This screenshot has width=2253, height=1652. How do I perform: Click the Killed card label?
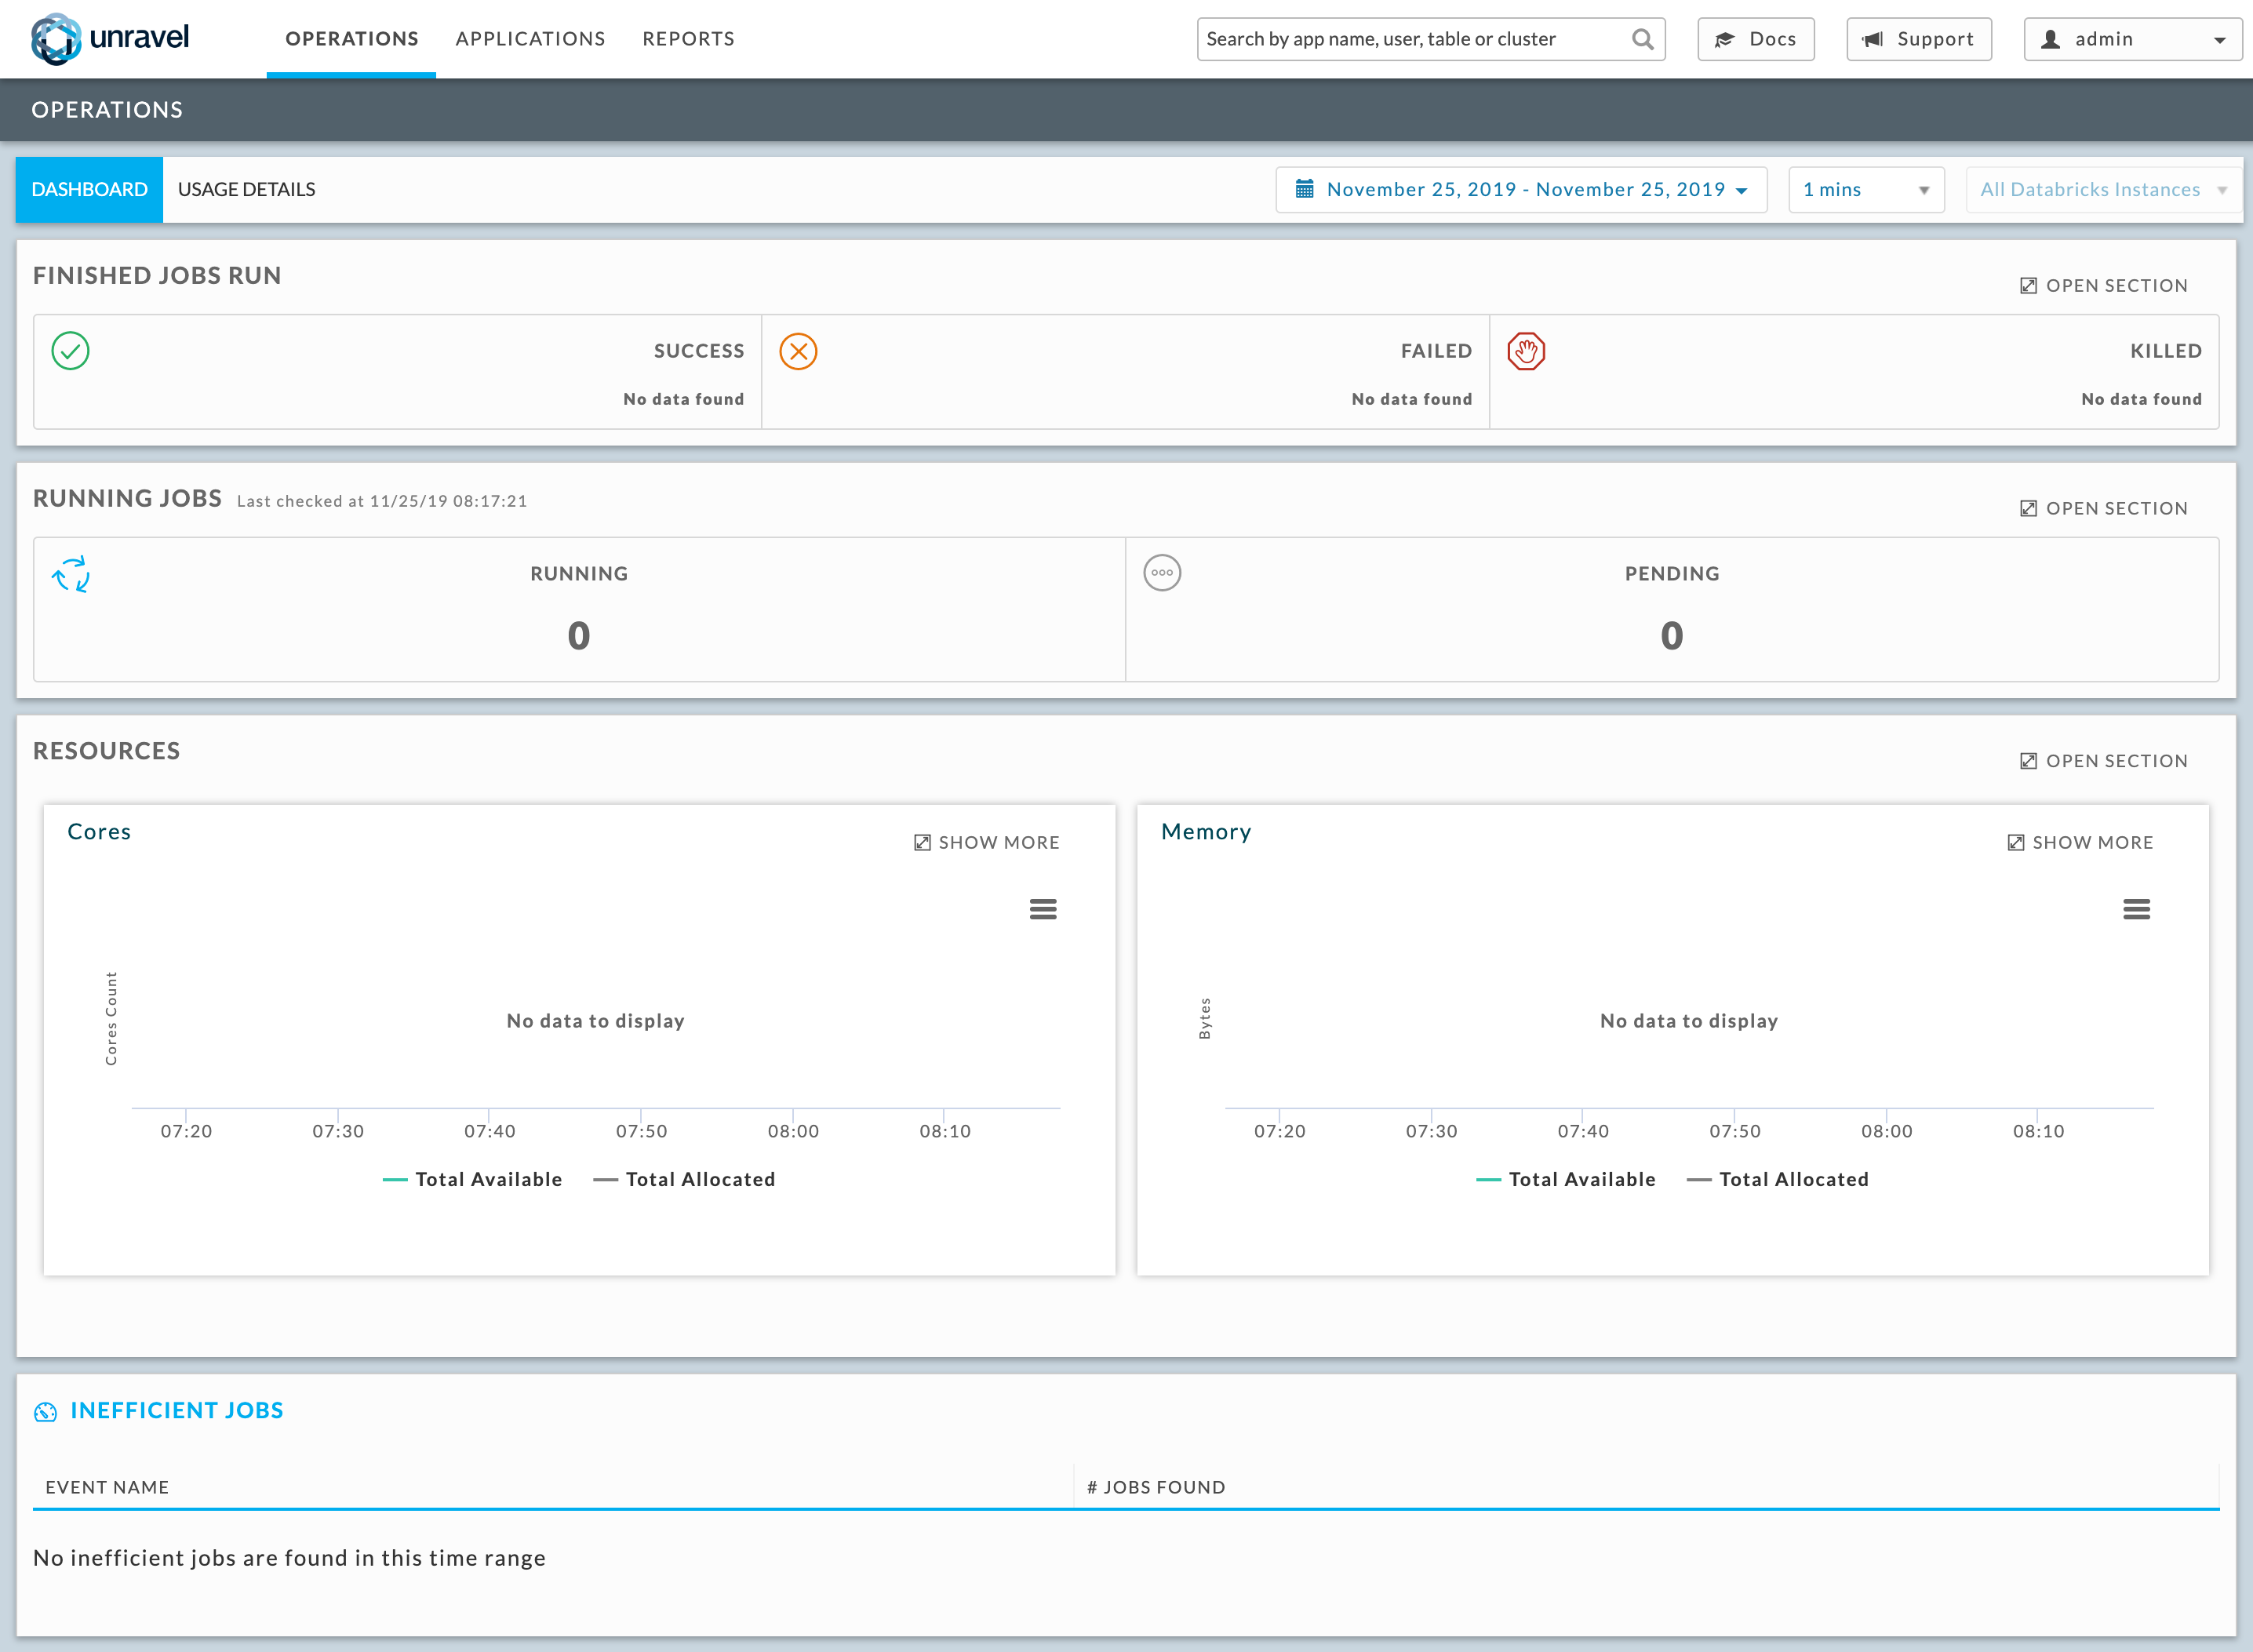point(2166,351)
